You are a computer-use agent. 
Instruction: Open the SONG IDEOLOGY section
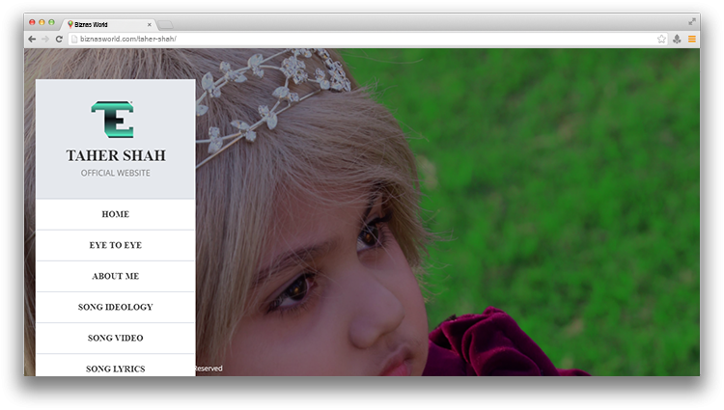click(x=116, y=307)
